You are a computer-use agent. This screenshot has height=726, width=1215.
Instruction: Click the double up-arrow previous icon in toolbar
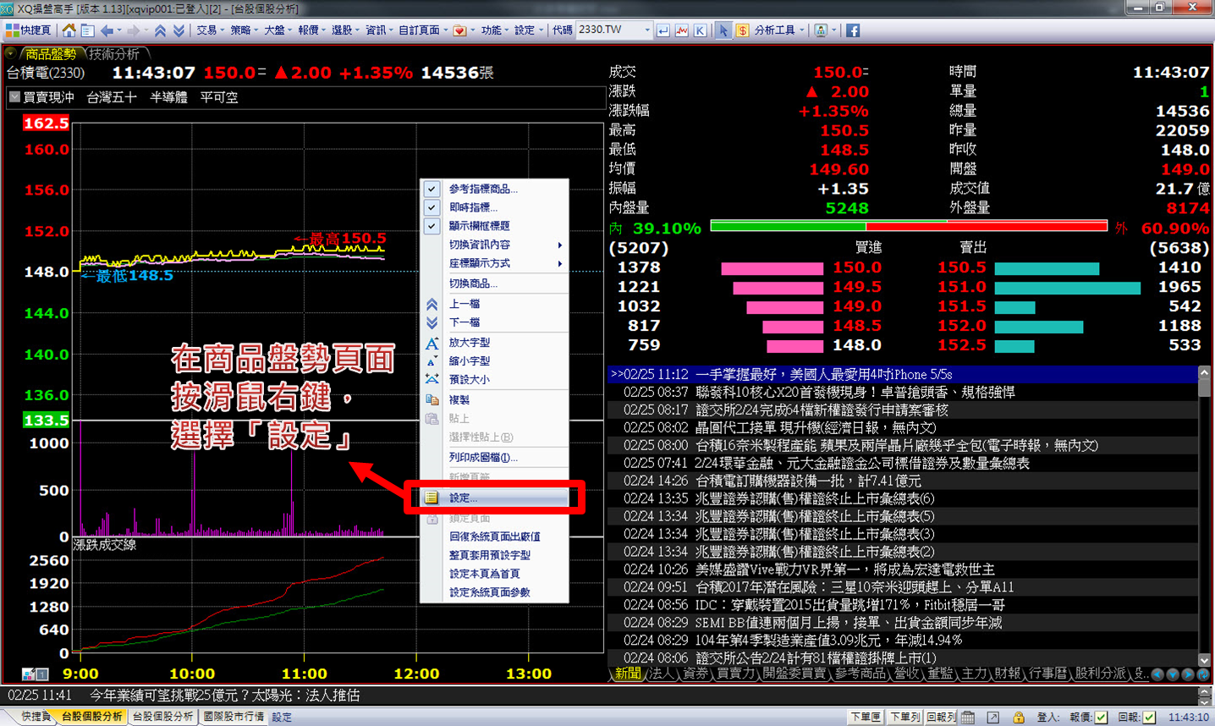click(x=160, y=30)
